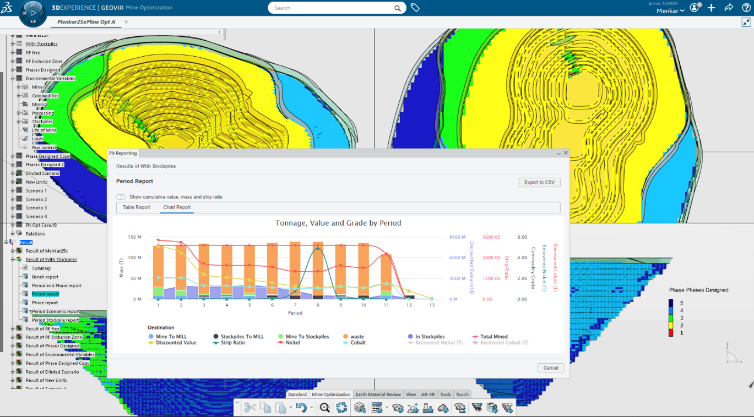Click the export block model icon
This screenshot has width=754, height=417.
point(492,408)
